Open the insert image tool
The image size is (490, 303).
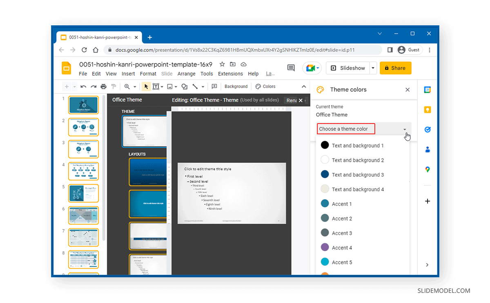tap(170, 86)
